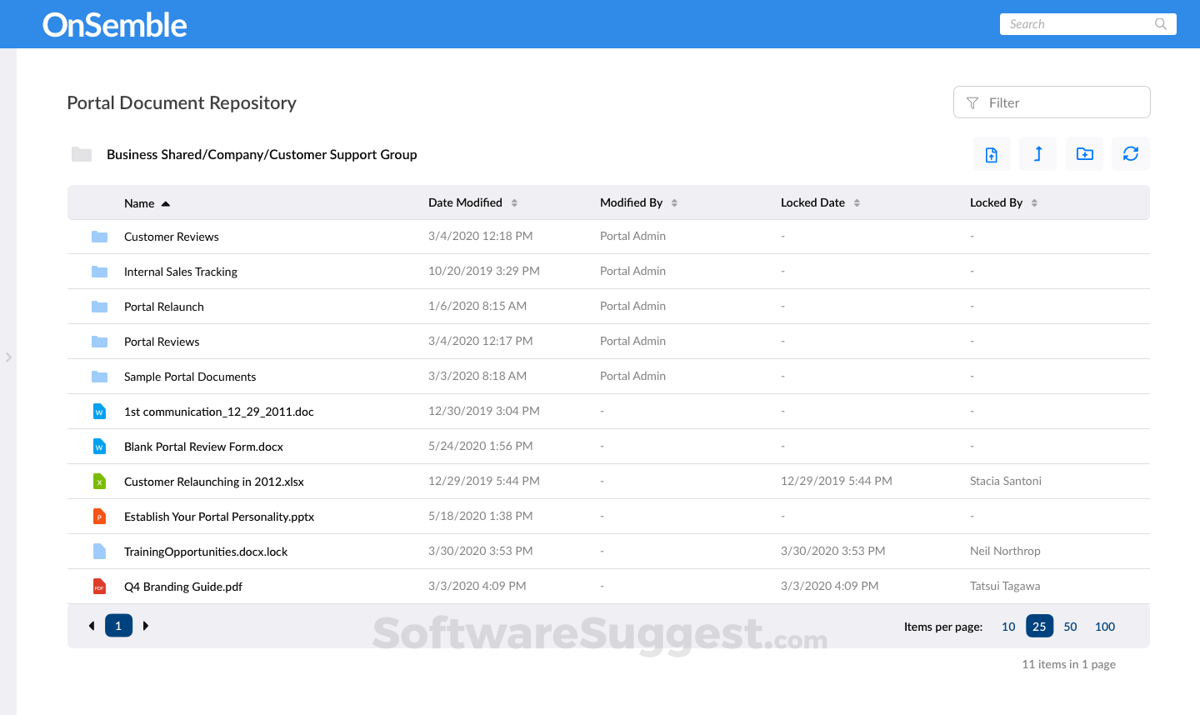Click the search magnifier in the search box
Viewport: 1200px width, 715px height.
[1160, 23]
